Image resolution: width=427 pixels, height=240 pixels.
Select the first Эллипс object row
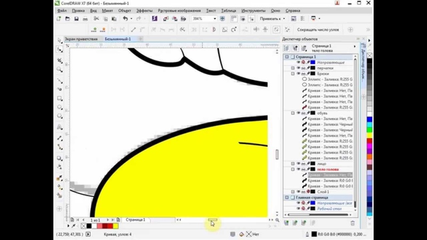coord(327,79)
